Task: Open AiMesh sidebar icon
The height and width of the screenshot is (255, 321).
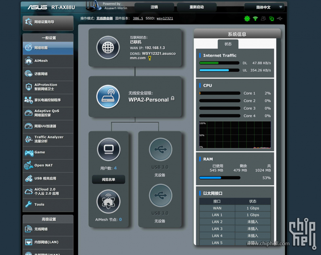Action: [x=28, y=61]
